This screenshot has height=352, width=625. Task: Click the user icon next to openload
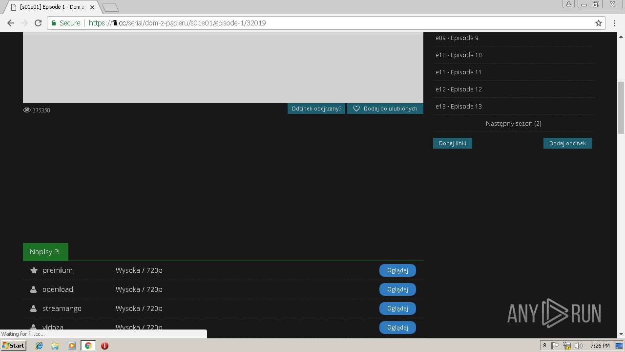click(x=33, y=289)
